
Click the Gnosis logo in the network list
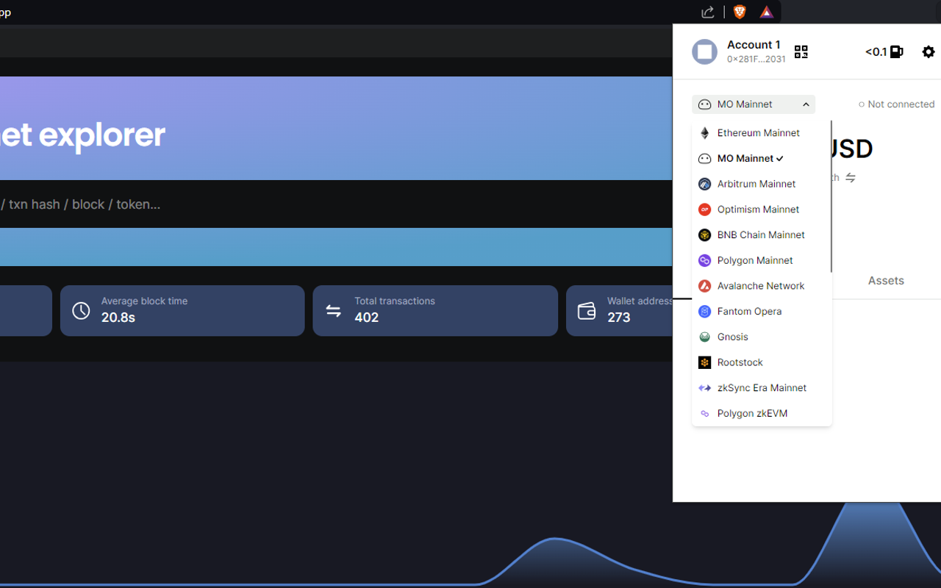(x=704, y=337)
